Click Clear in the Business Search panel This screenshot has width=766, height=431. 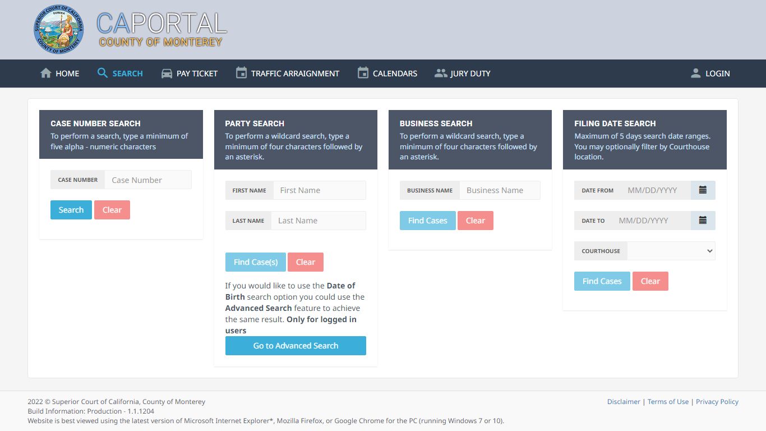click(476, 221)
